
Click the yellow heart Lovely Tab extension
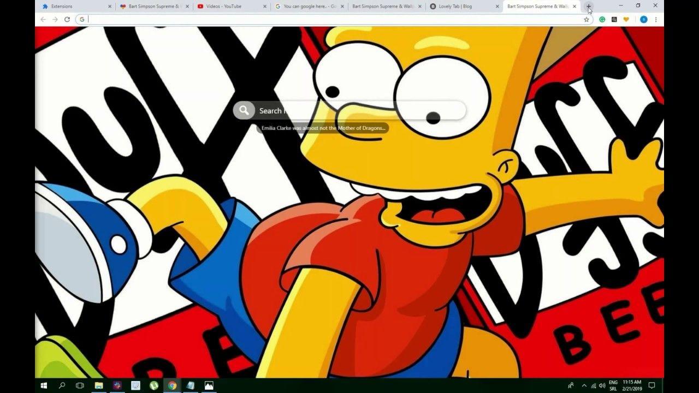(626, 19)
